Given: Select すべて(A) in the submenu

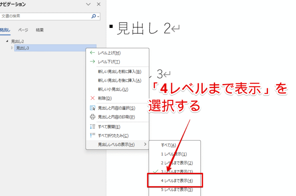Looking at the screenshot, I should tap(175, 145).
